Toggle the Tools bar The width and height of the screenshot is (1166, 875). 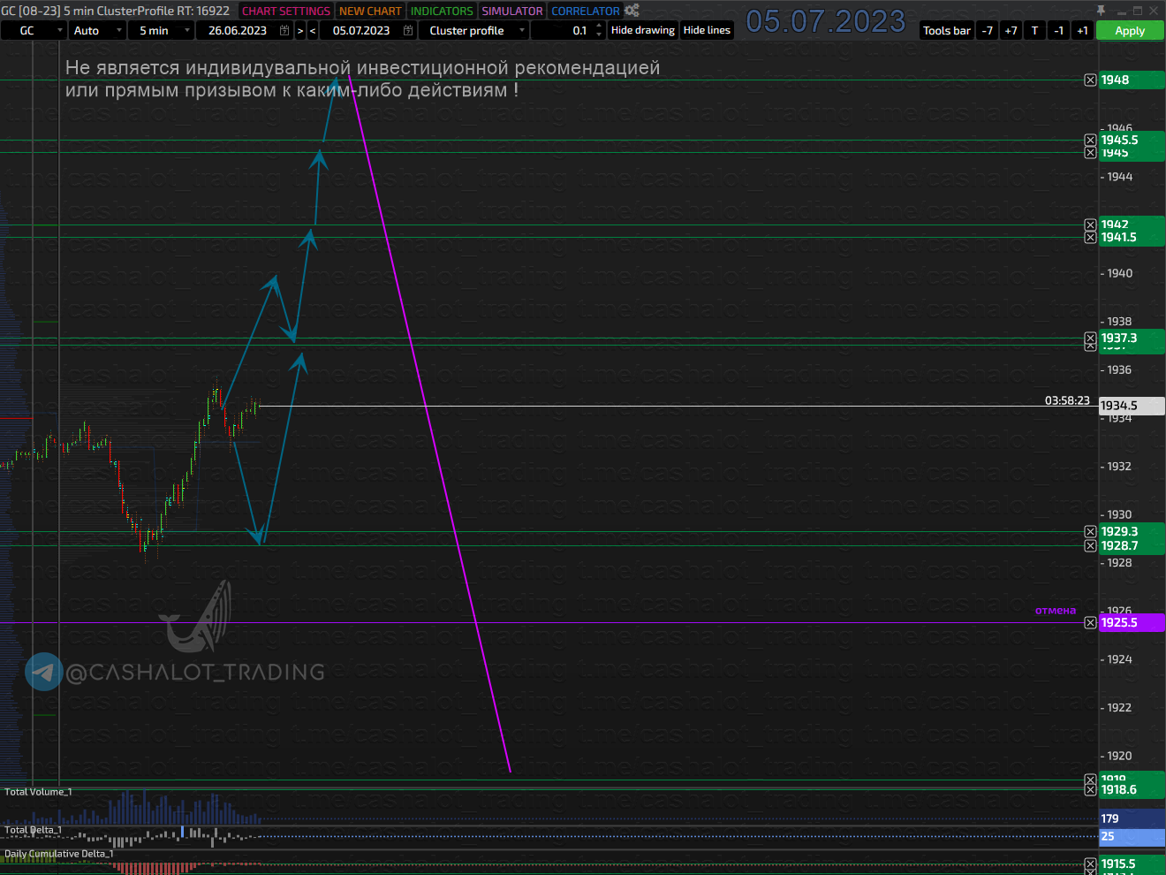point(947,30)
